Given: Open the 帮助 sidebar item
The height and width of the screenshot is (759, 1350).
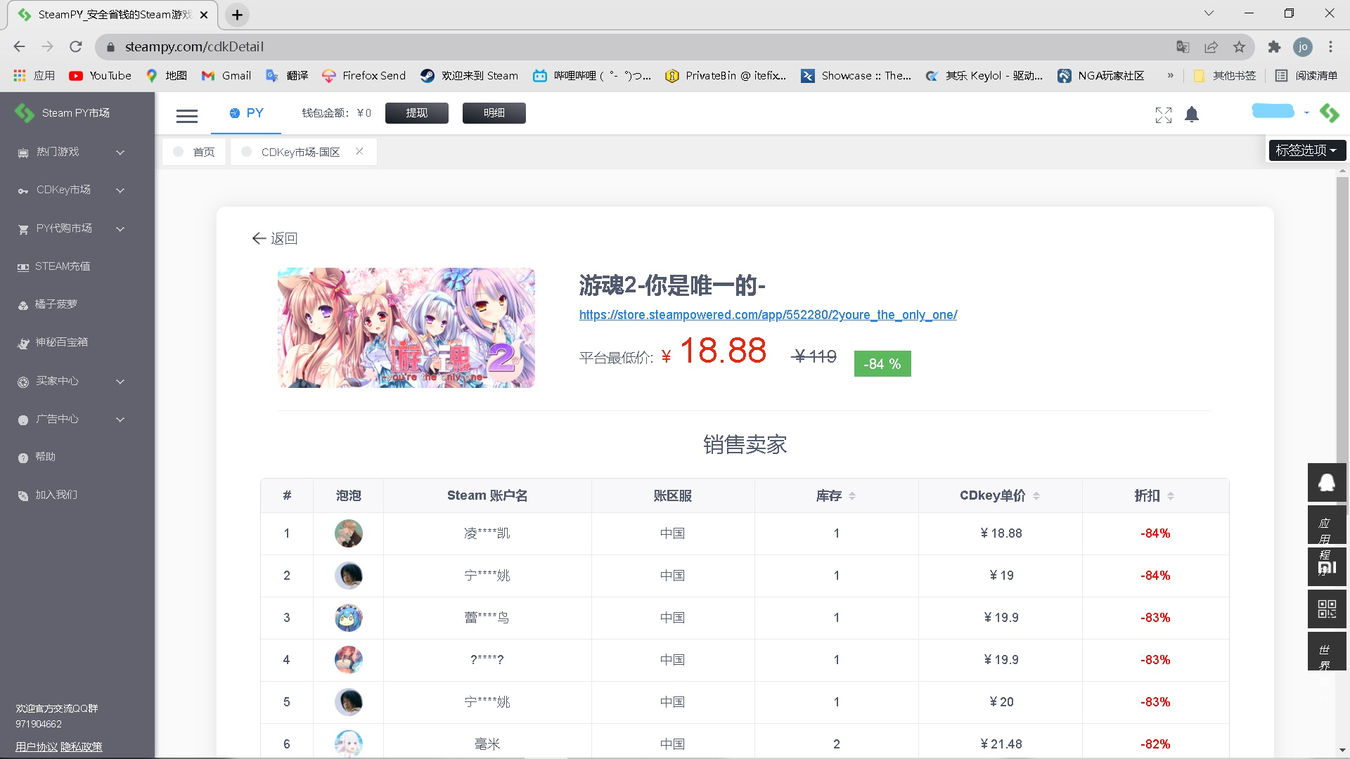Looking at the screenshot, I should pos(45,457).
